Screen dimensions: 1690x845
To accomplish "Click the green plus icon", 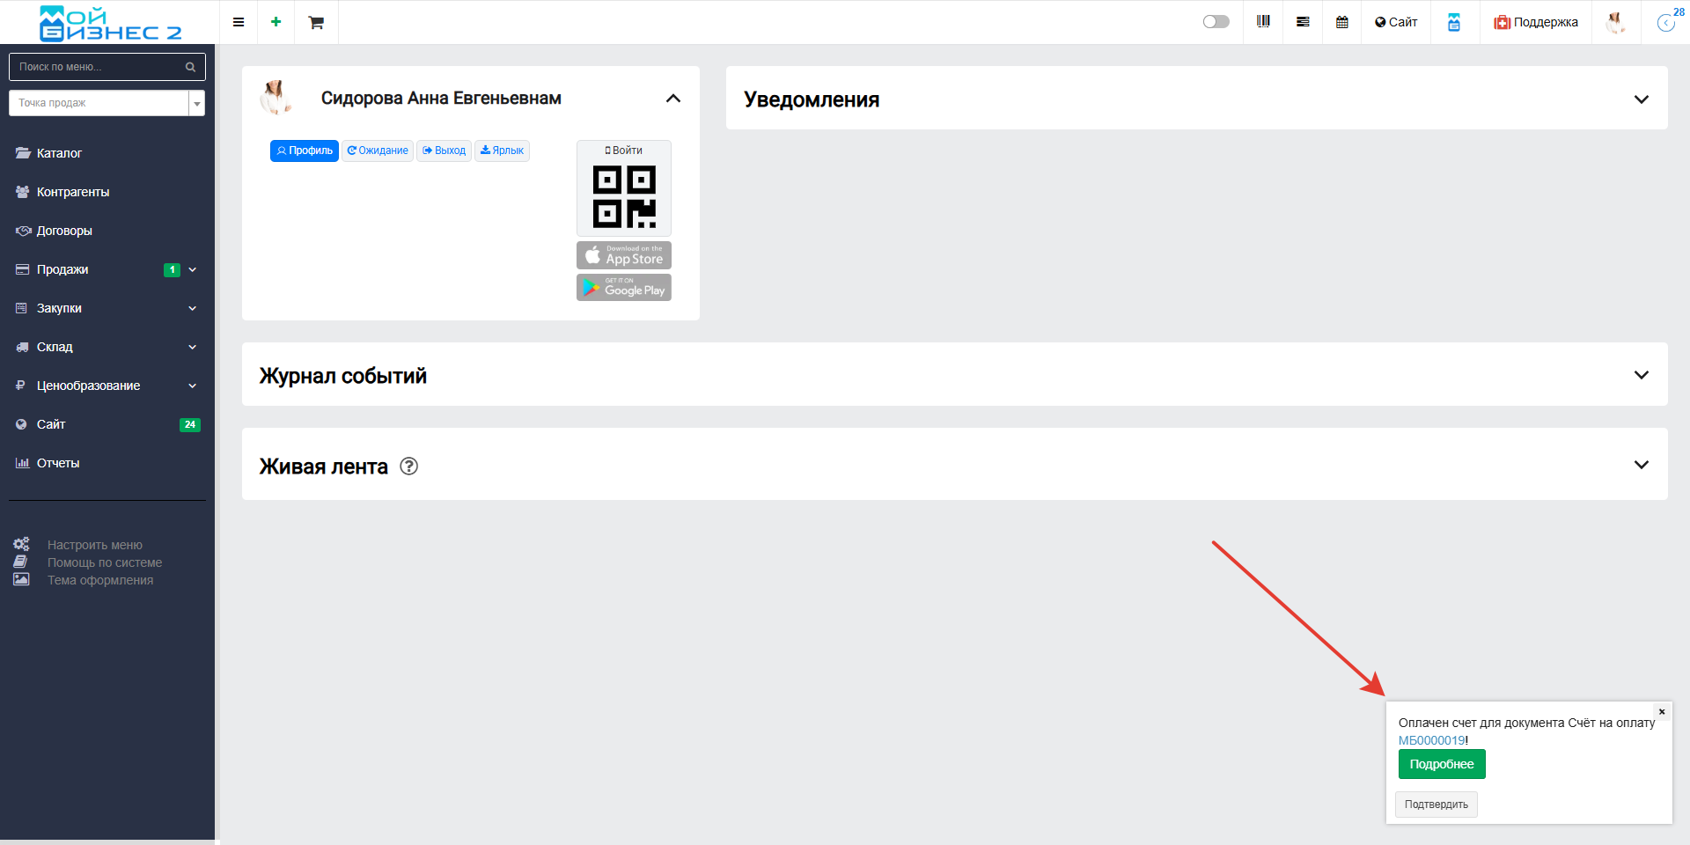I will [276, 22].
